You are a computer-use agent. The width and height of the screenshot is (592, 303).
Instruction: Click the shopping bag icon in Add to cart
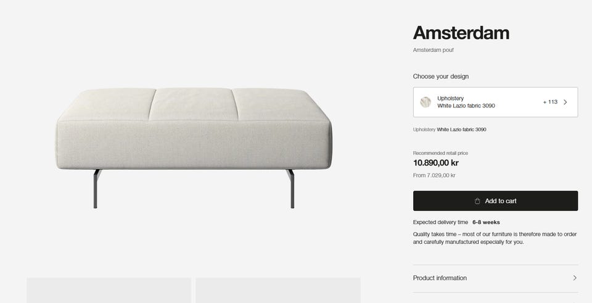(x=477, y=201)
